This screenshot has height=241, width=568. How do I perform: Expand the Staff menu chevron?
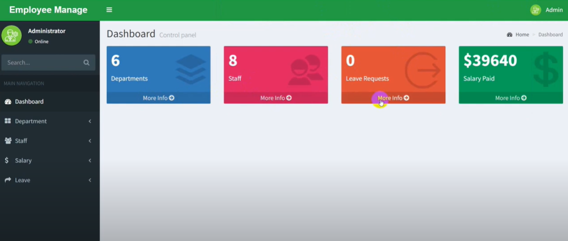point(90,141)
